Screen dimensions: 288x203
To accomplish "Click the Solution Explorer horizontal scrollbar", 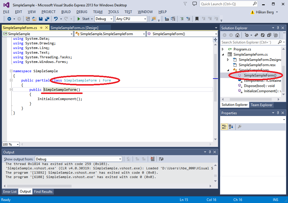I will [250, 99].
